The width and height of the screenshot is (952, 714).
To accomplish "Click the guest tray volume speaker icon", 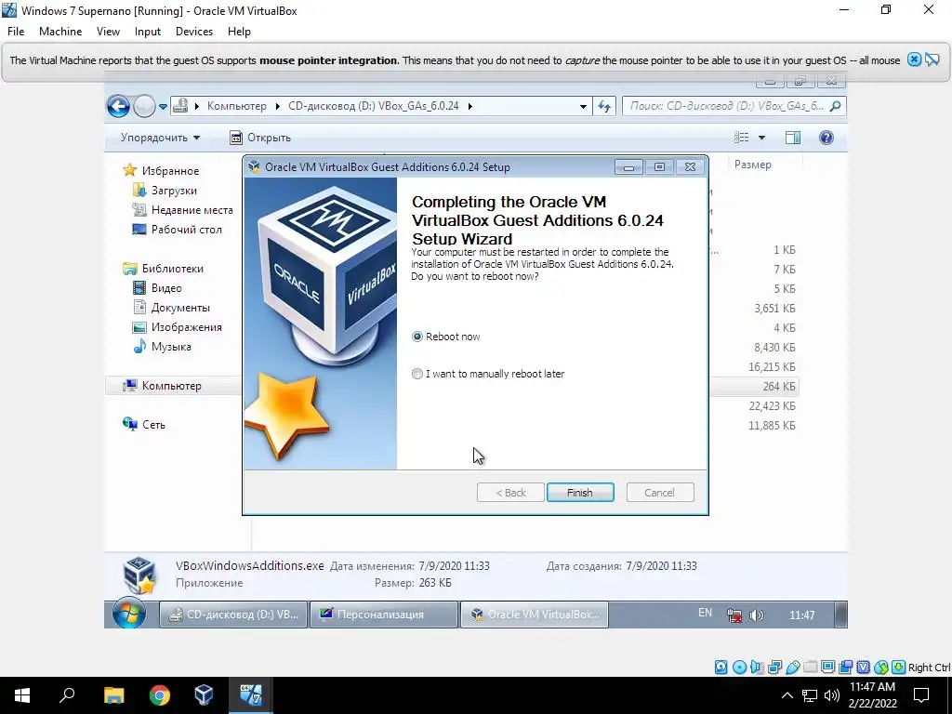I will click(x=756, y=615).
